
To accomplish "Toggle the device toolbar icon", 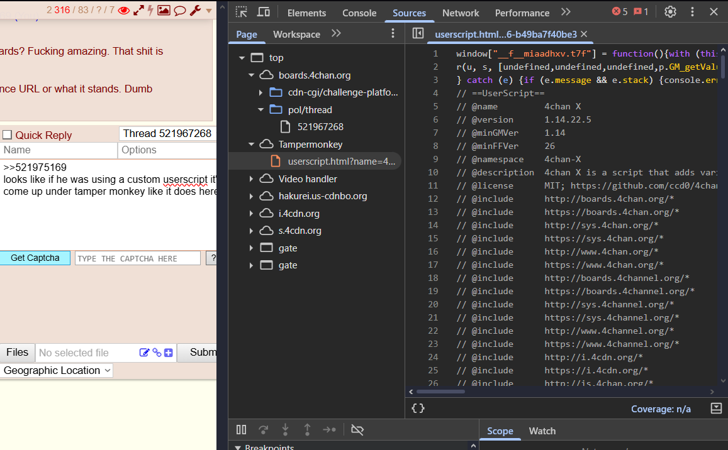I will (x=264, y=12).
